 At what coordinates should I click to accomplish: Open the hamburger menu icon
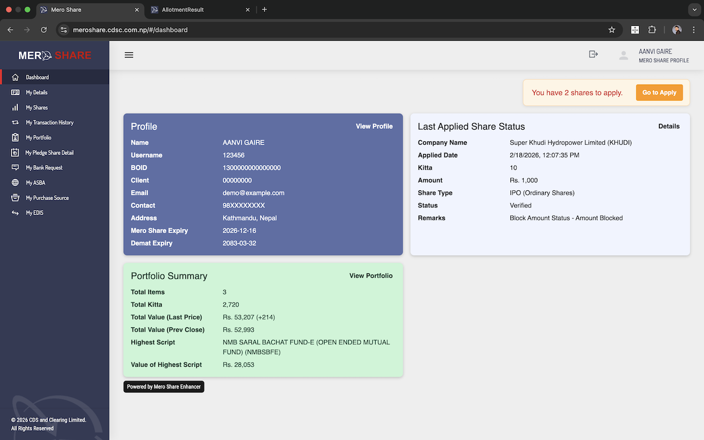point(129,55)
